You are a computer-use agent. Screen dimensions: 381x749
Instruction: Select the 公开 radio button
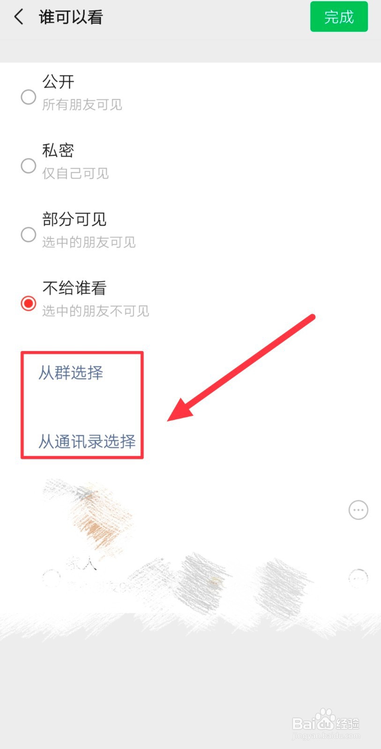click(x=29, y=97)
